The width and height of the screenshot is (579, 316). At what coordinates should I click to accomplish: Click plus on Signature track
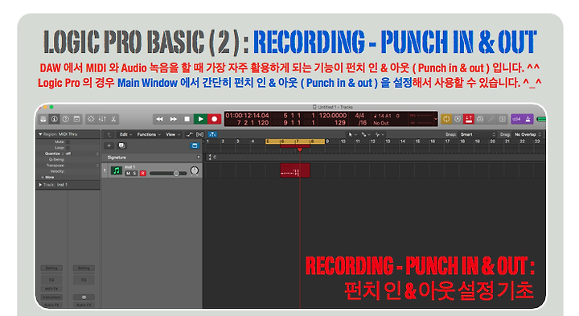pos(199,158)
